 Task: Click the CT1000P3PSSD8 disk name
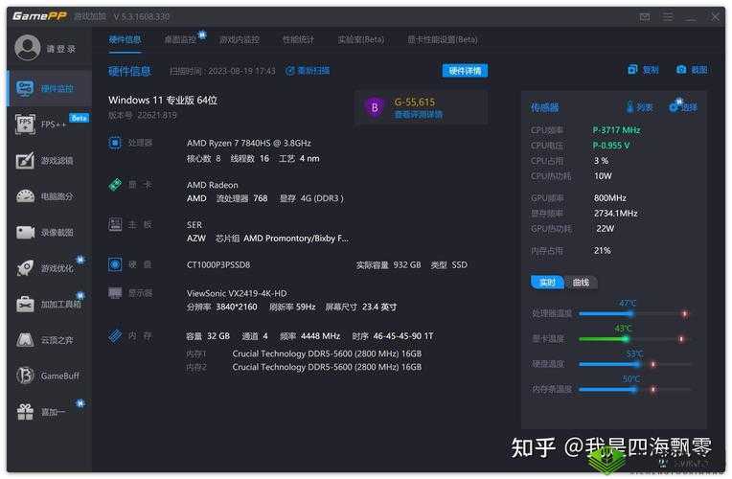pyautogui.click(x=218, y=264)
